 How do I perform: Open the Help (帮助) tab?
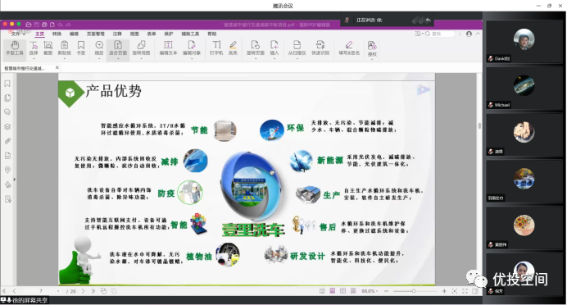[212, 34]
